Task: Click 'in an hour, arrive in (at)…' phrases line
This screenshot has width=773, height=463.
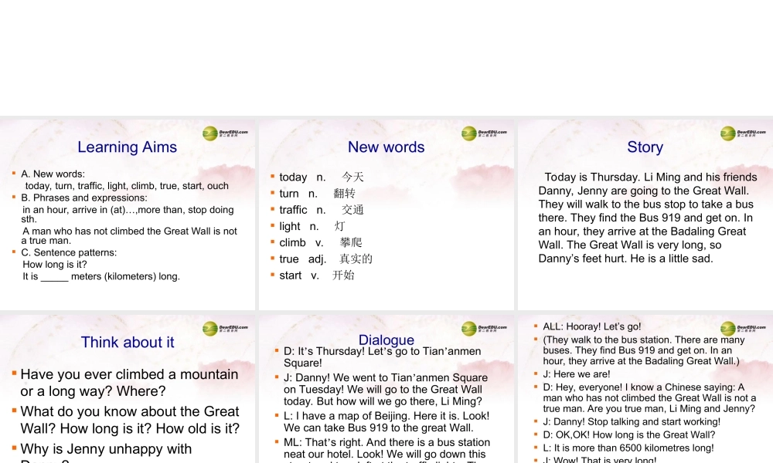Action: click(128, 214)
